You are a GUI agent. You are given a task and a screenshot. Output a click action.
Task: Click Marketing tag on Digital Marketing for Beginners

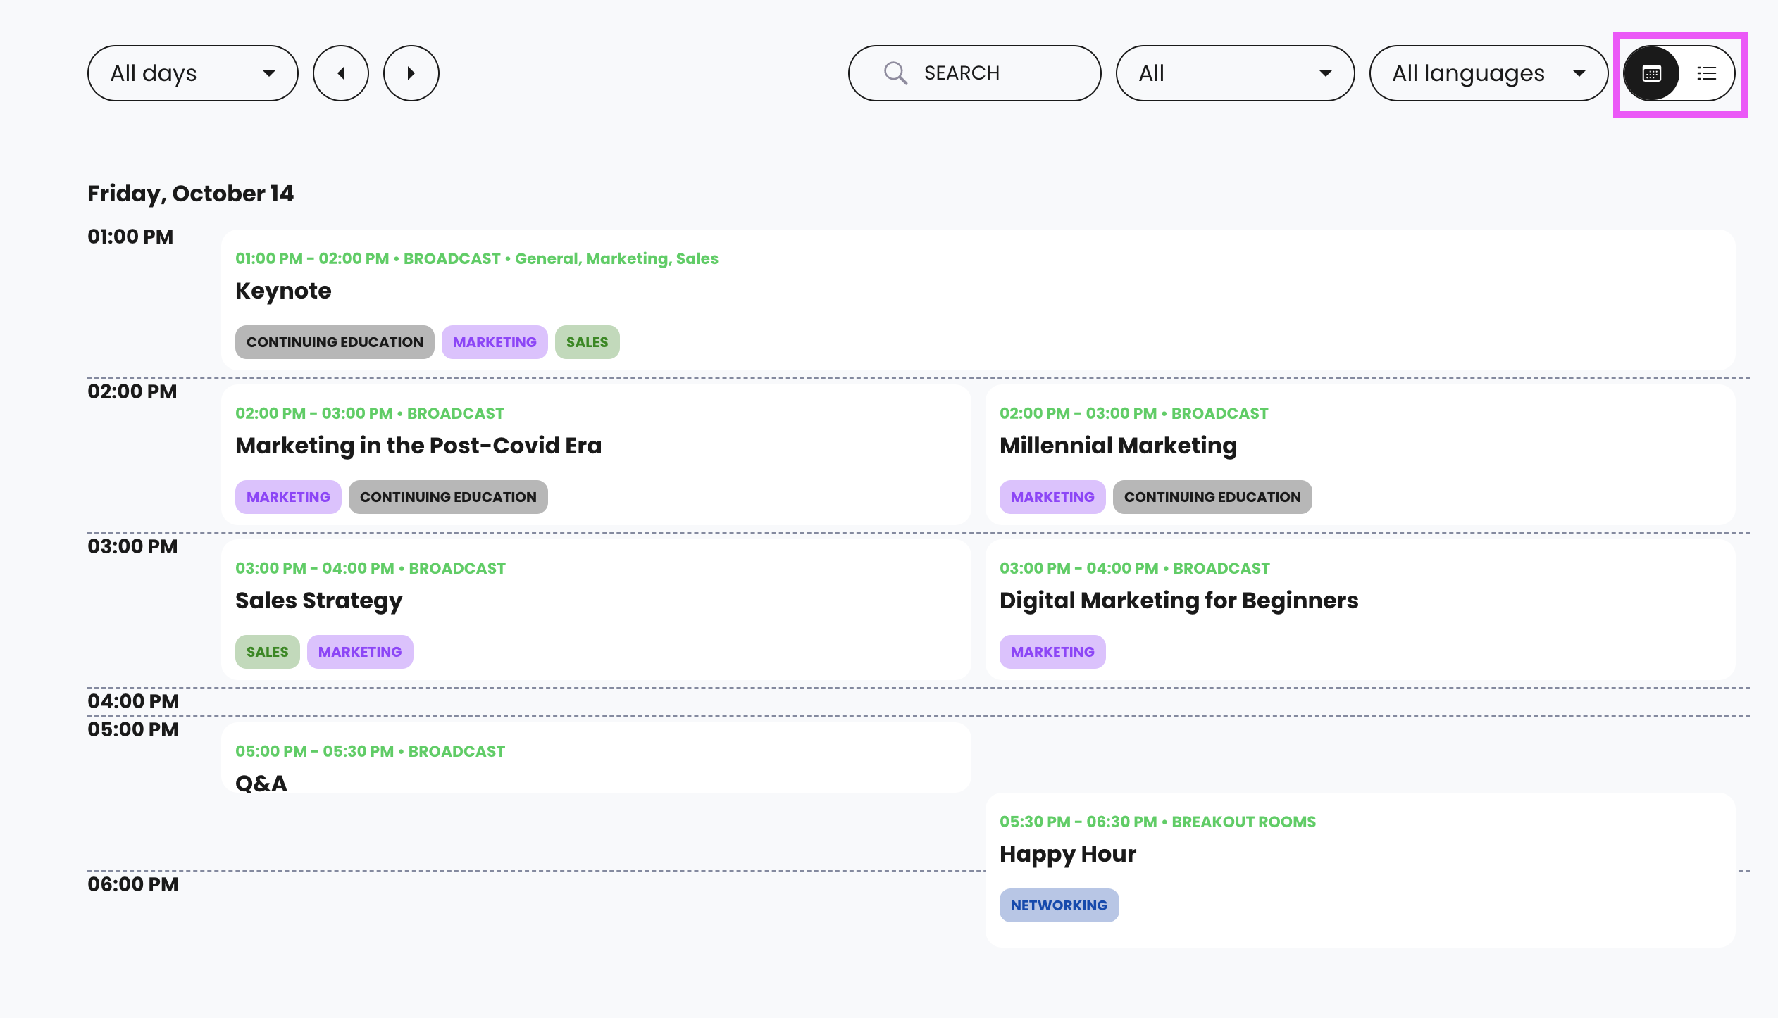(x=1052, y=652)
